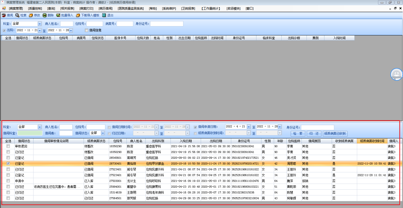This screenshot has height=208, width=403.
Task: Toggle the 借阅日期时间 checkbox
Action: coord(109,127)
